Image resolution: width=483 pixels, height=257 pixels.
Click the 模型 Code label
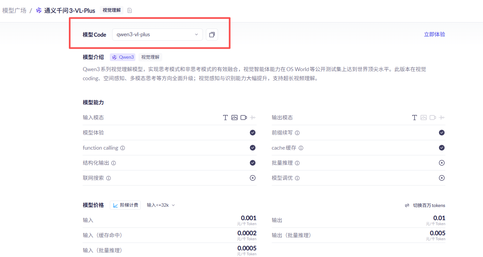(x=94, y=35)
